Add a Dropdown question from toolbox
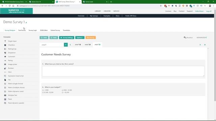This screenshot has width=216, height=121. [x=12, y=53]
